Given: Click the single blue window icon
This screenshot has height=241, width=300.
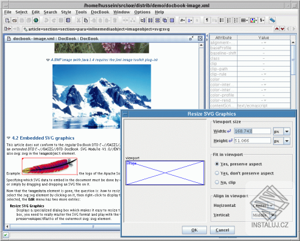Looking at the screenshot, I should point(172,20).
